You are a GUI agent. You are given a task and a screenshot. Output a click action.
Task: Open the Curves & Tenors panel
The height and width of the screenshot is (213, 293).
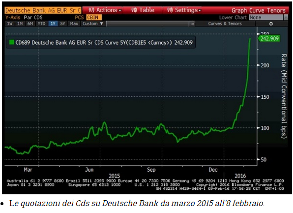coord(225,24)
